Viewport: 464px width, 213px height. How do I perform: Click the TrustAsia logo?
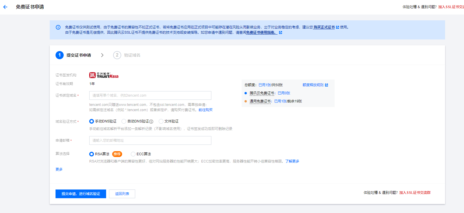[x=104, y=75]
